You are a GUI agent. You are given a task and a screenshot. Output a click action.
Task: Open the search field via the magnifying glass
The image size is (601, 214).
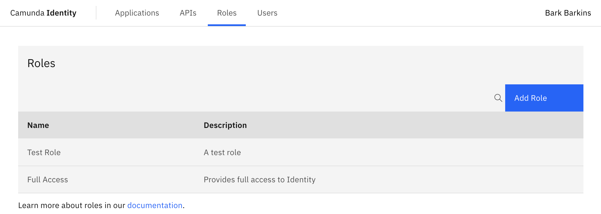click(498, 98)
